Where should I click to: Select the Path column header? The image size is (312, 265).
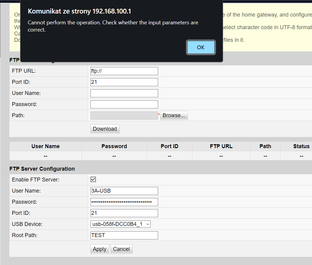(x=265, y=146)
